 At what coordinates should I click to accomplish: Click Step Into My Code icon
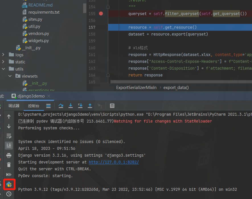(x=80, y=106)
